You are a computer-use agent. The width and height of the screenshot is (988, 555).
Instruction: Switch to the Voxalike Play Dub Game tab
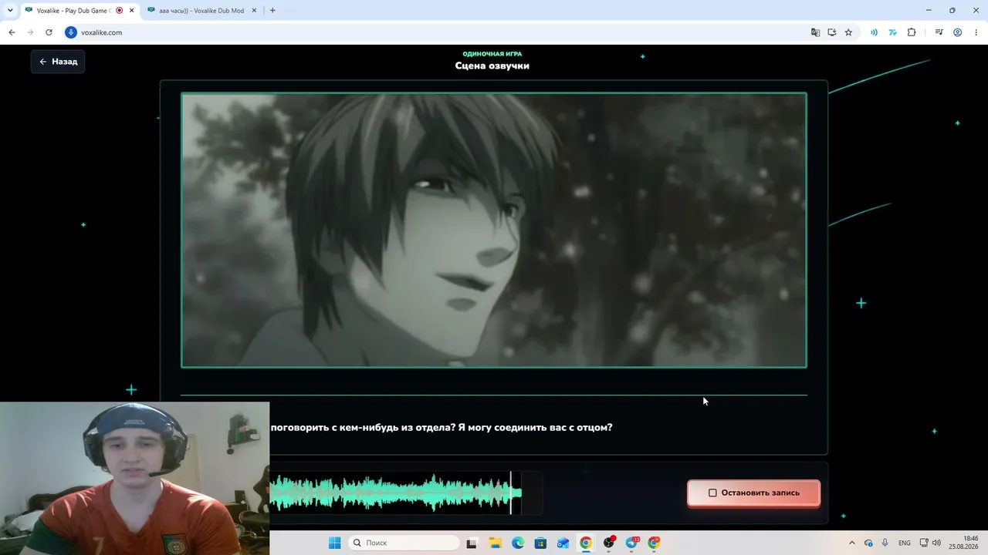click(73, 11)
